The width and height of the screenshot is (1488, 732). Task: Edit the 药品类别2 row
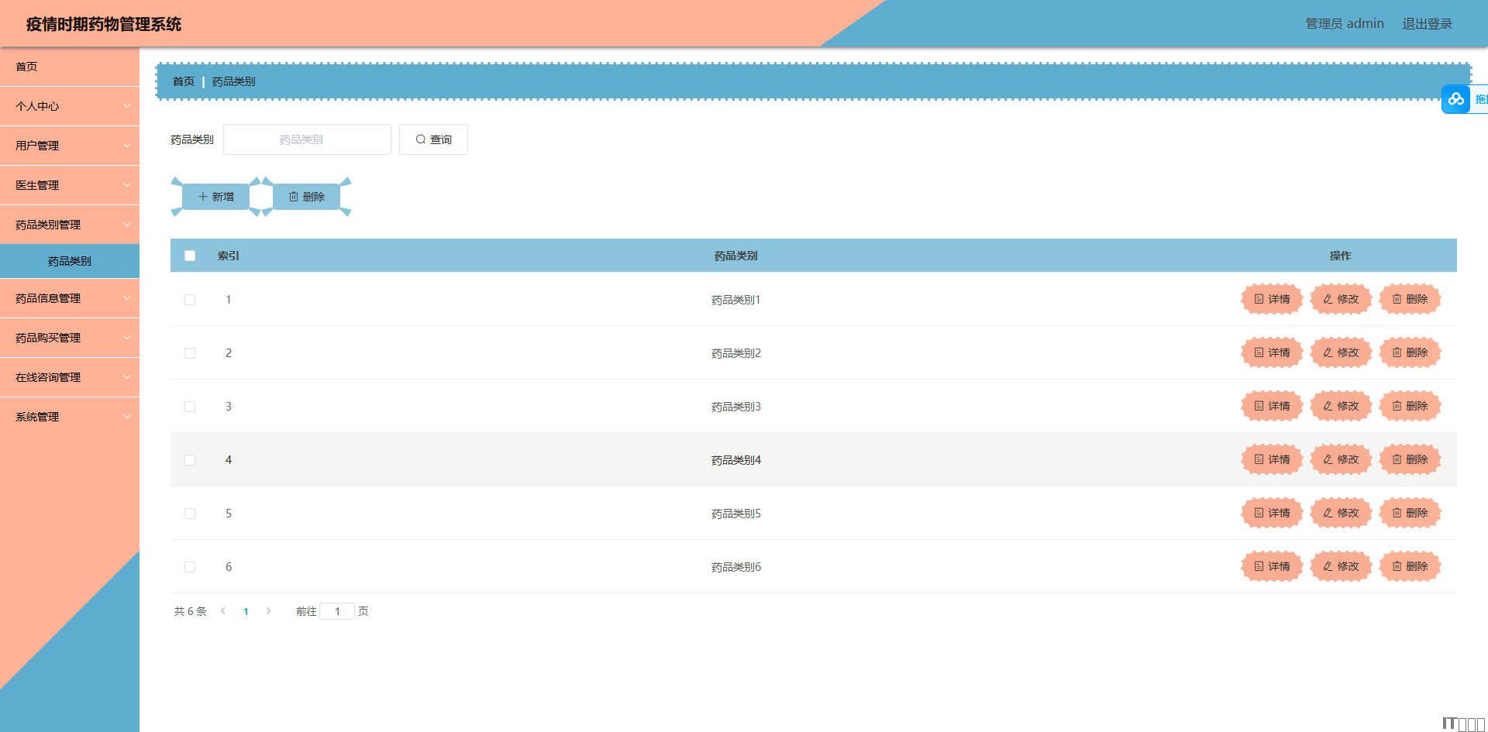click(1341, 352)
